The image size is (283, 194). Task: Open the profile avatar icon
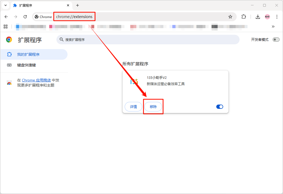267,17
